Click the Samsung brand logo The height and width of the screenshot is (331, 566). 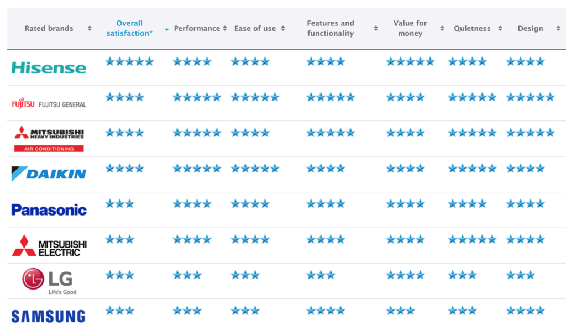coord(49,316)
